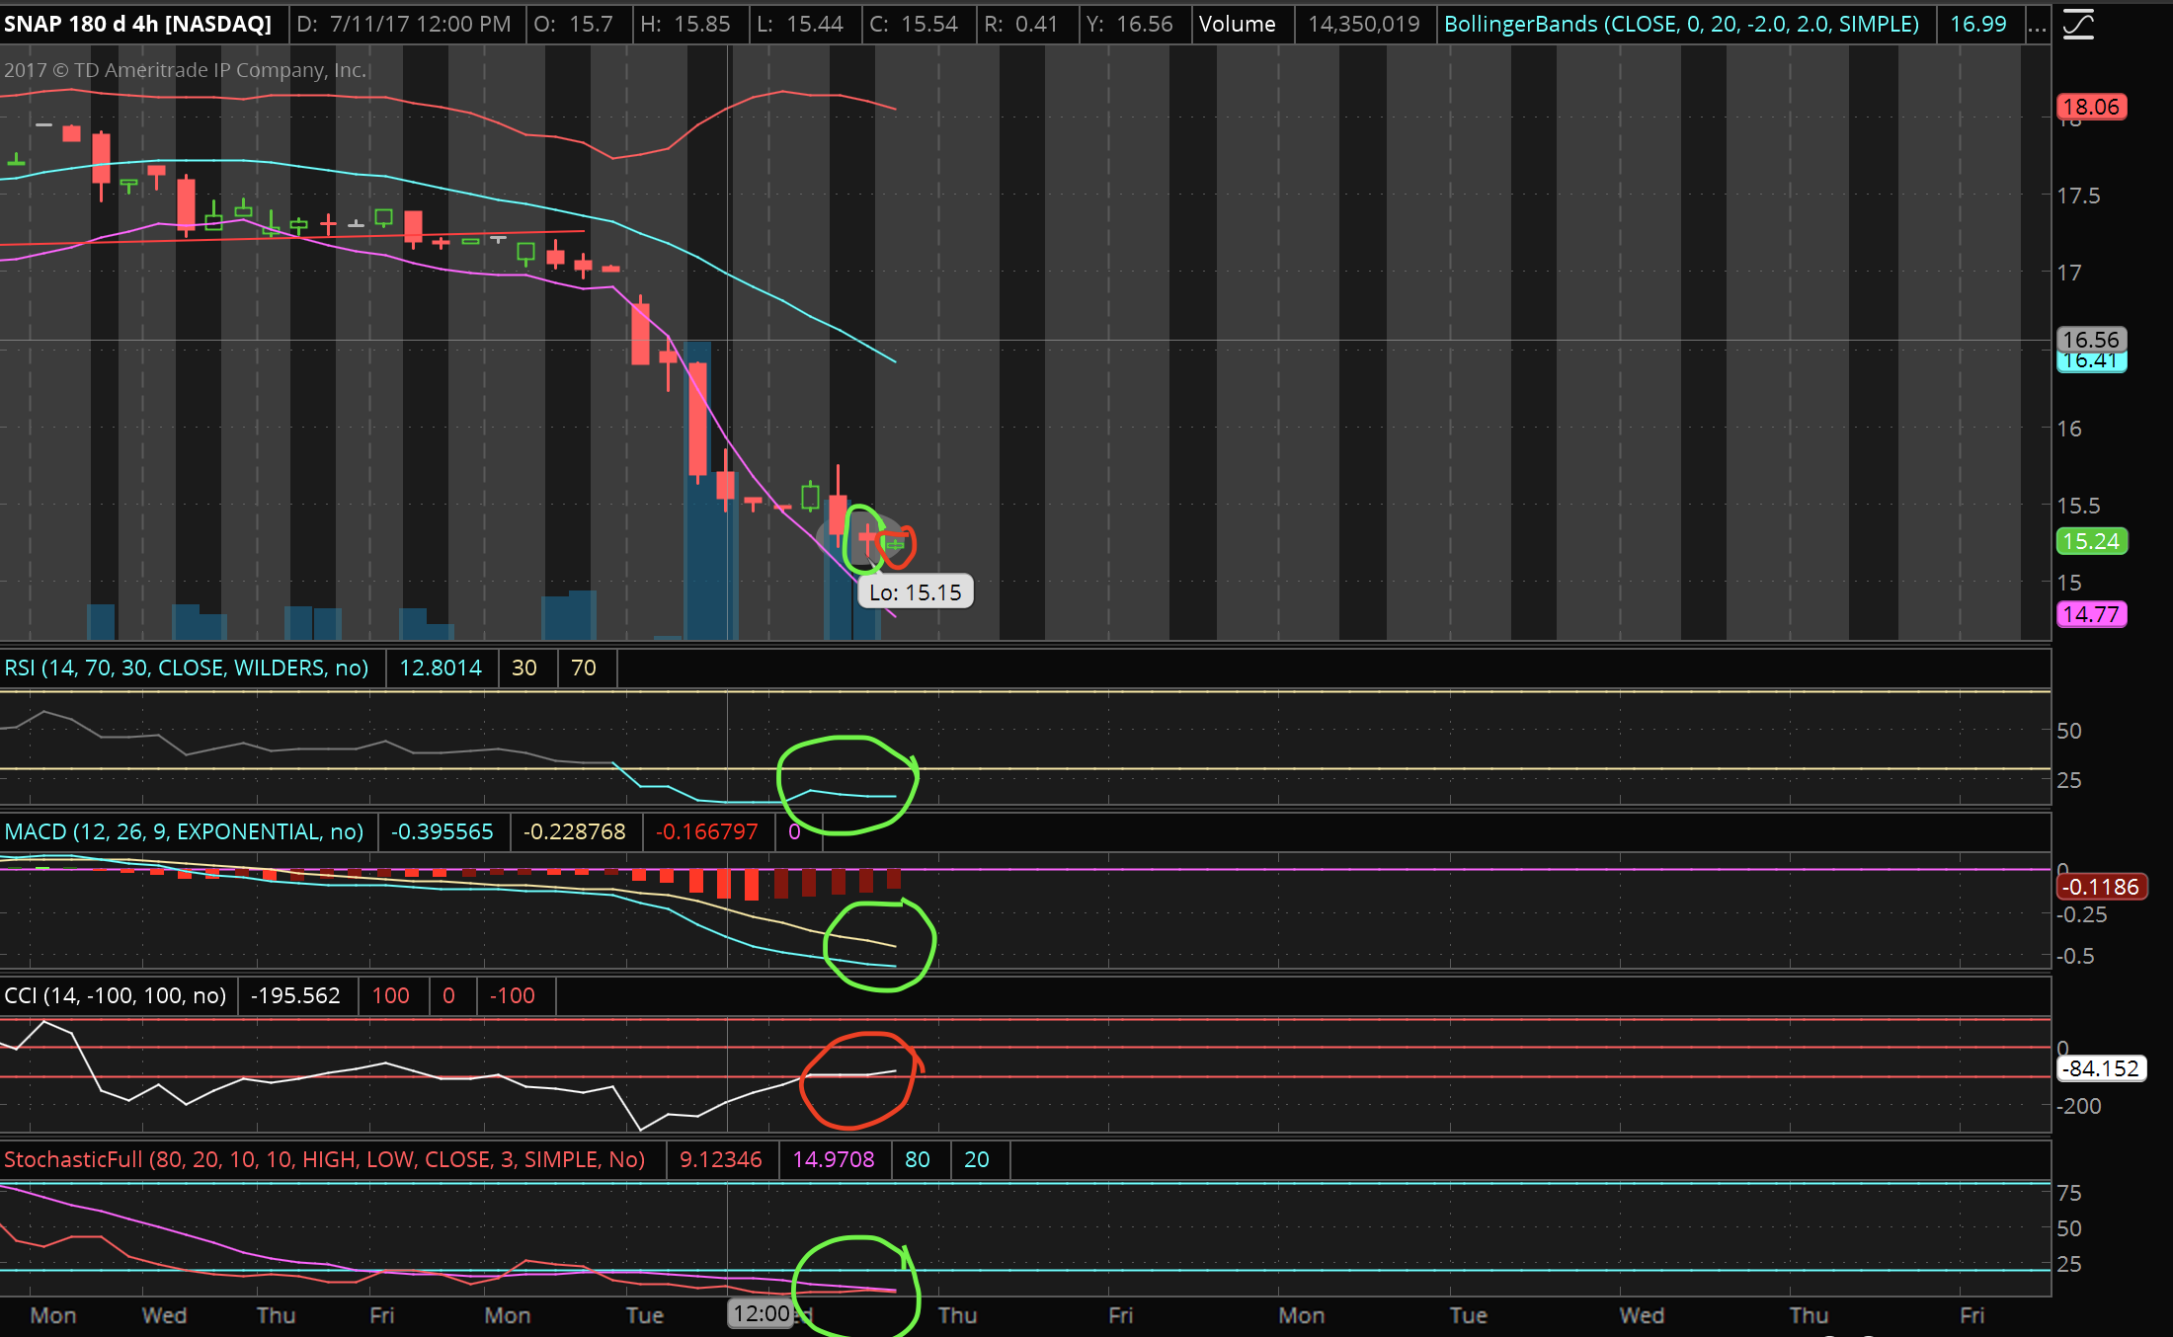Click the StochasticFull value 14.9708

(834, 1159)
